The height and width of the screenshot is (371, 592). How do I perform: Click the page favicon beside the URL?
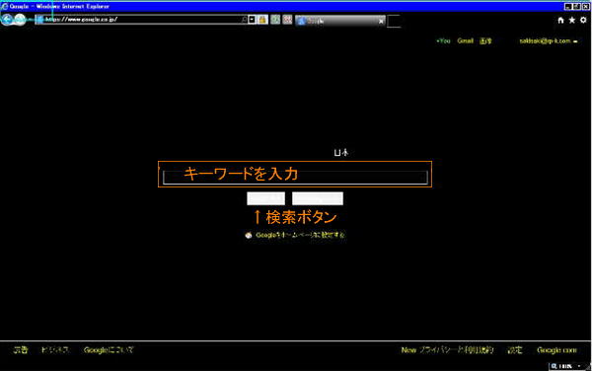(39, 20)
